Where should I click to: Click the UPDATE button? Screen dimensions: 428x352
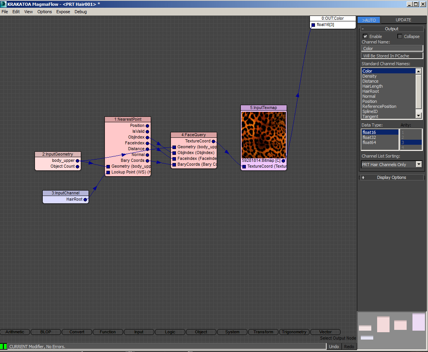[403, 20]
